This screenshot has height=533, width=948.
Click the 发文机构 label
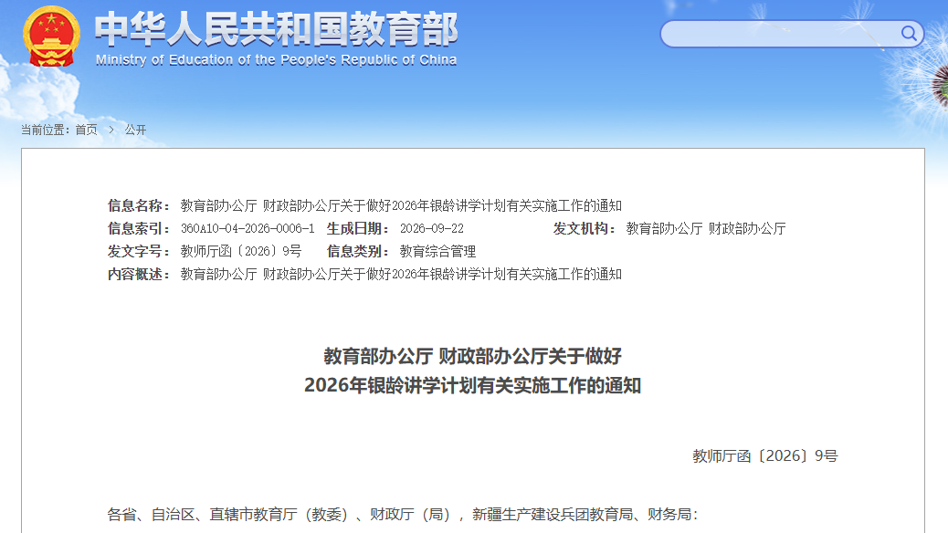(x=584, y=229)
